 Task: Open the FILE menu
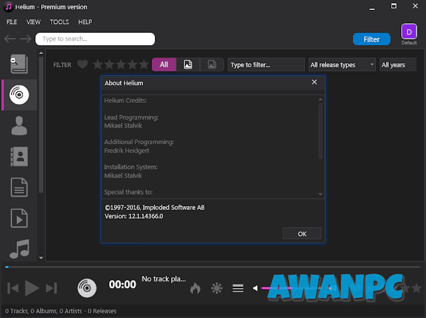(12, 22)
